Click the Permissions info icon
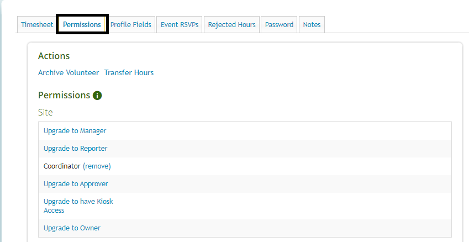 (x=97, y=96)
